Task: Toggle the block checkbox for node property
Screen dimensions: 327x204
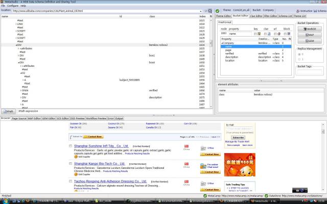Action: pyautogui.click(x=285, y=34)
